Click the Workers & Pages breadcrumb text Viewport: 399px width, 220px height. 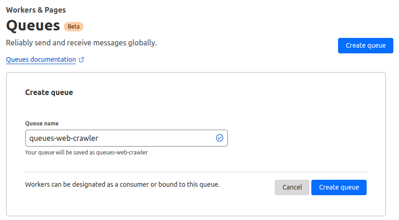36,9
